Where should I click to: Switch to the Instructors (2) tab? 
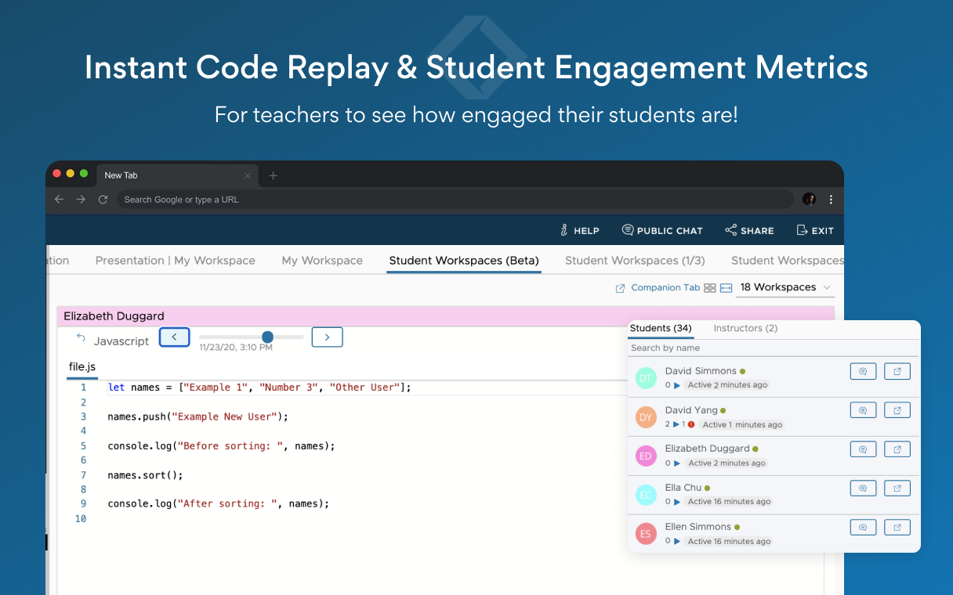[x=745, y=328]
